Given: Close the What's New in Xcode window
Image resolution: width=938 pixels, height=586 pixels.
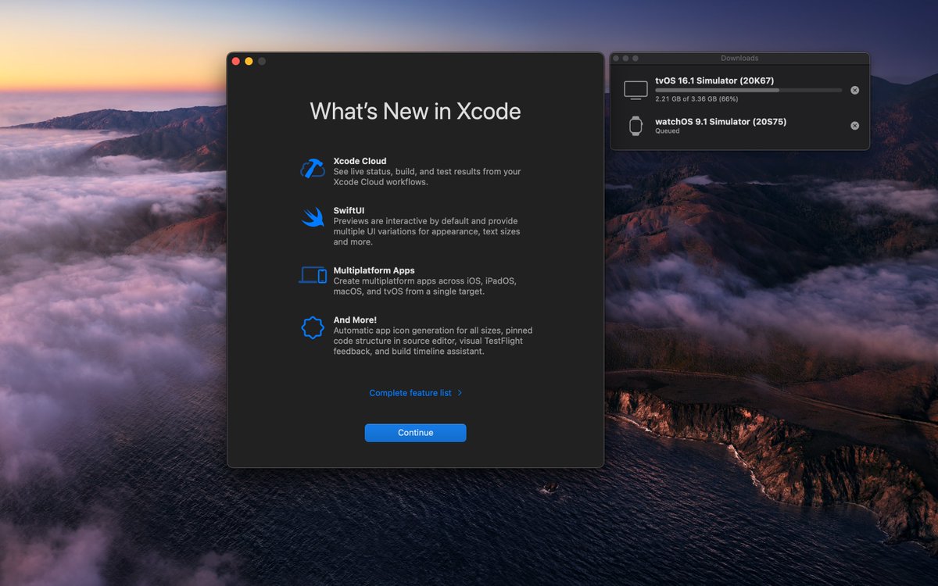Looking at the screenshot, I should pyautogui.click(x=236, y=61).
